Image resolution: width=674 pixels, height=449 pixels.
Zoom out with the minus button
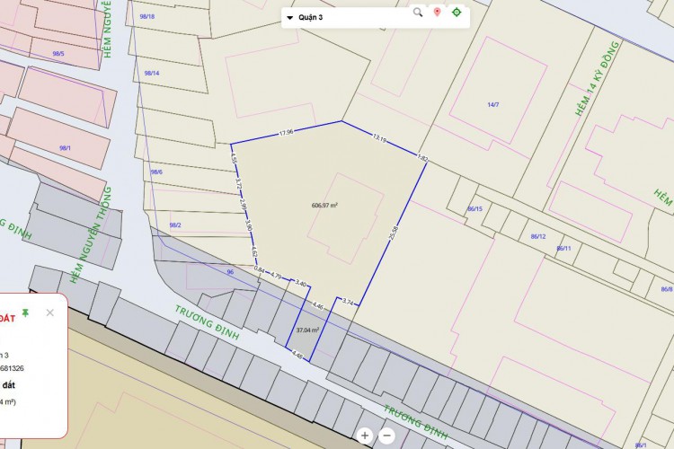pos(386,436)
